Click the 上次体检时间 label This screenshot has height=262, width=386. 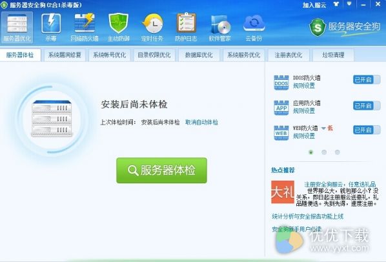(118, 122)
